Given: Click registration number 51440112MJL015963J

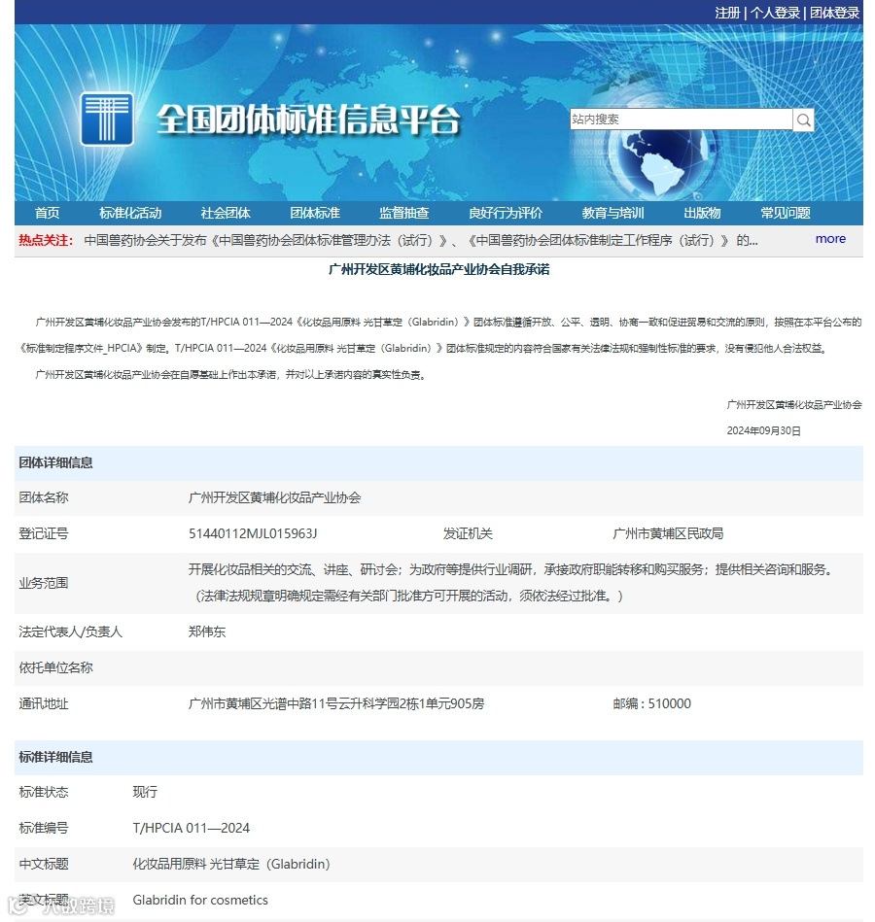Looking at the screenshot, I should [253, 533].
